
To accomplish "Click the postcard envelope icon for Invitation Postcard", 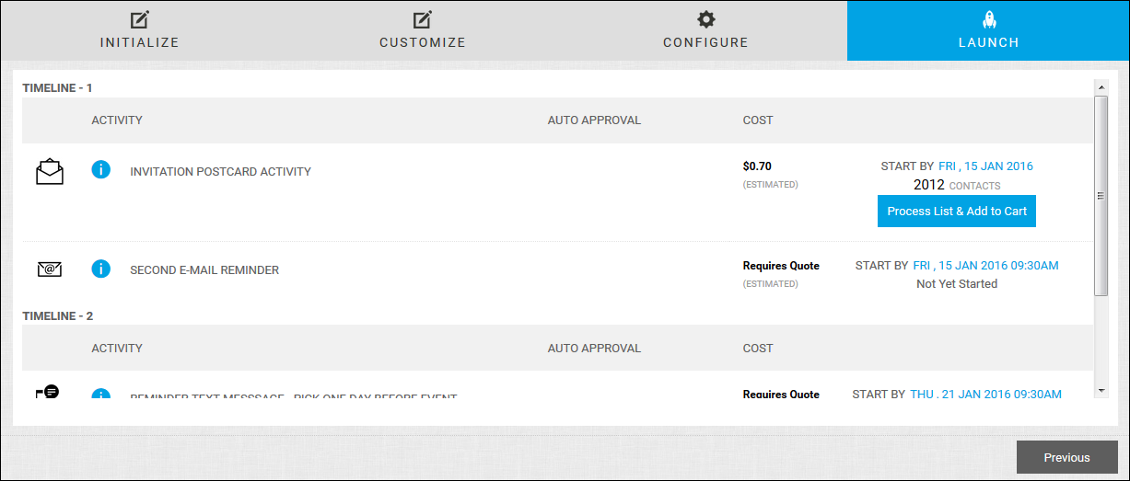I will coord(50,172).
